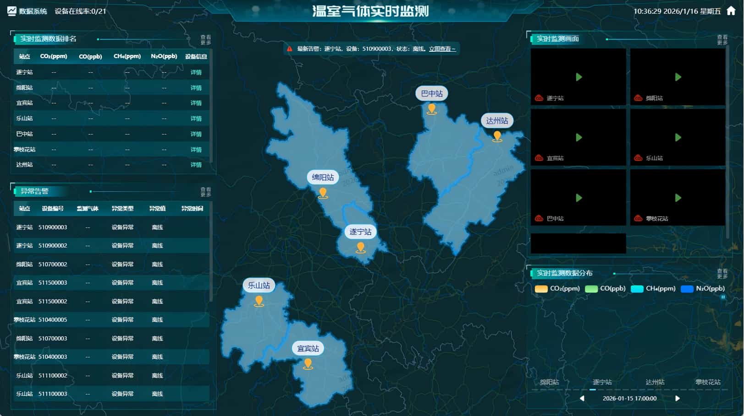The width and height of the screenshot is (744, 416).
Task: Click the pause icon beside the gas legend
Action: pos(723,297)
